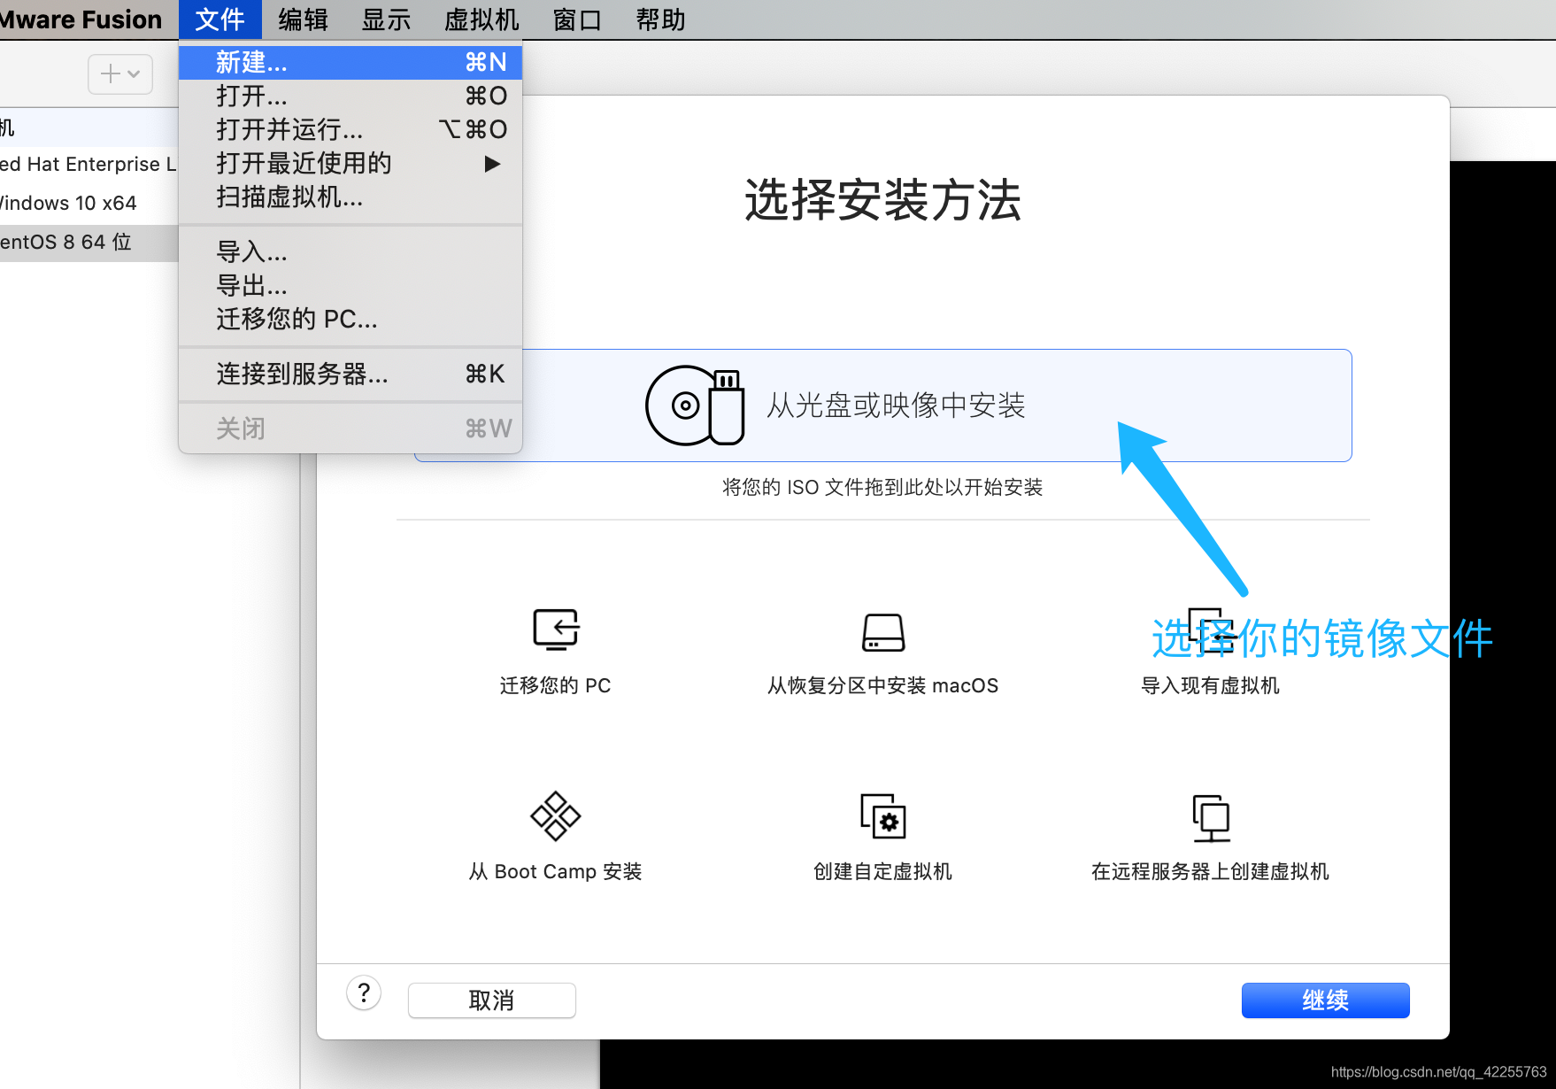Click the create custom virtual machine icon

coord(883,815)
